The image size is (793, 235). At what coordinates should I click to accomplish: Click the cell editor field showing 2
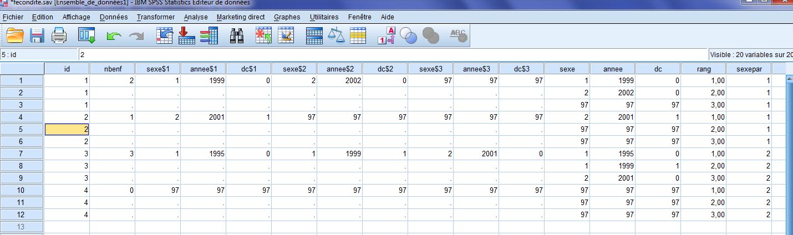coord(392,55)
